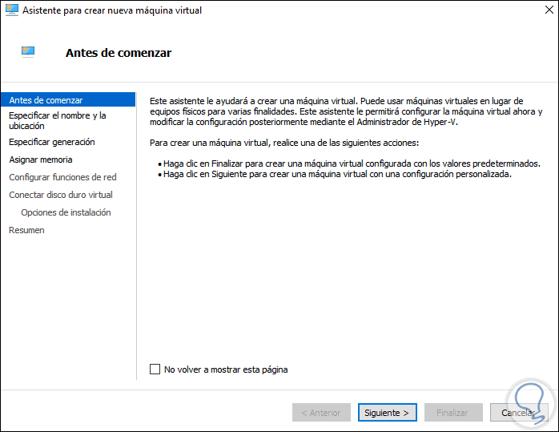Screen dimensions: 559x432
Task: Choose 'Opciones de instalación' sub-step
Action: [66, 212]
